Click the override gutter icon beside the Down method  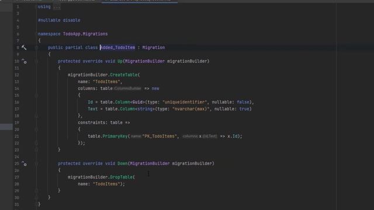(x=24, y=163)
